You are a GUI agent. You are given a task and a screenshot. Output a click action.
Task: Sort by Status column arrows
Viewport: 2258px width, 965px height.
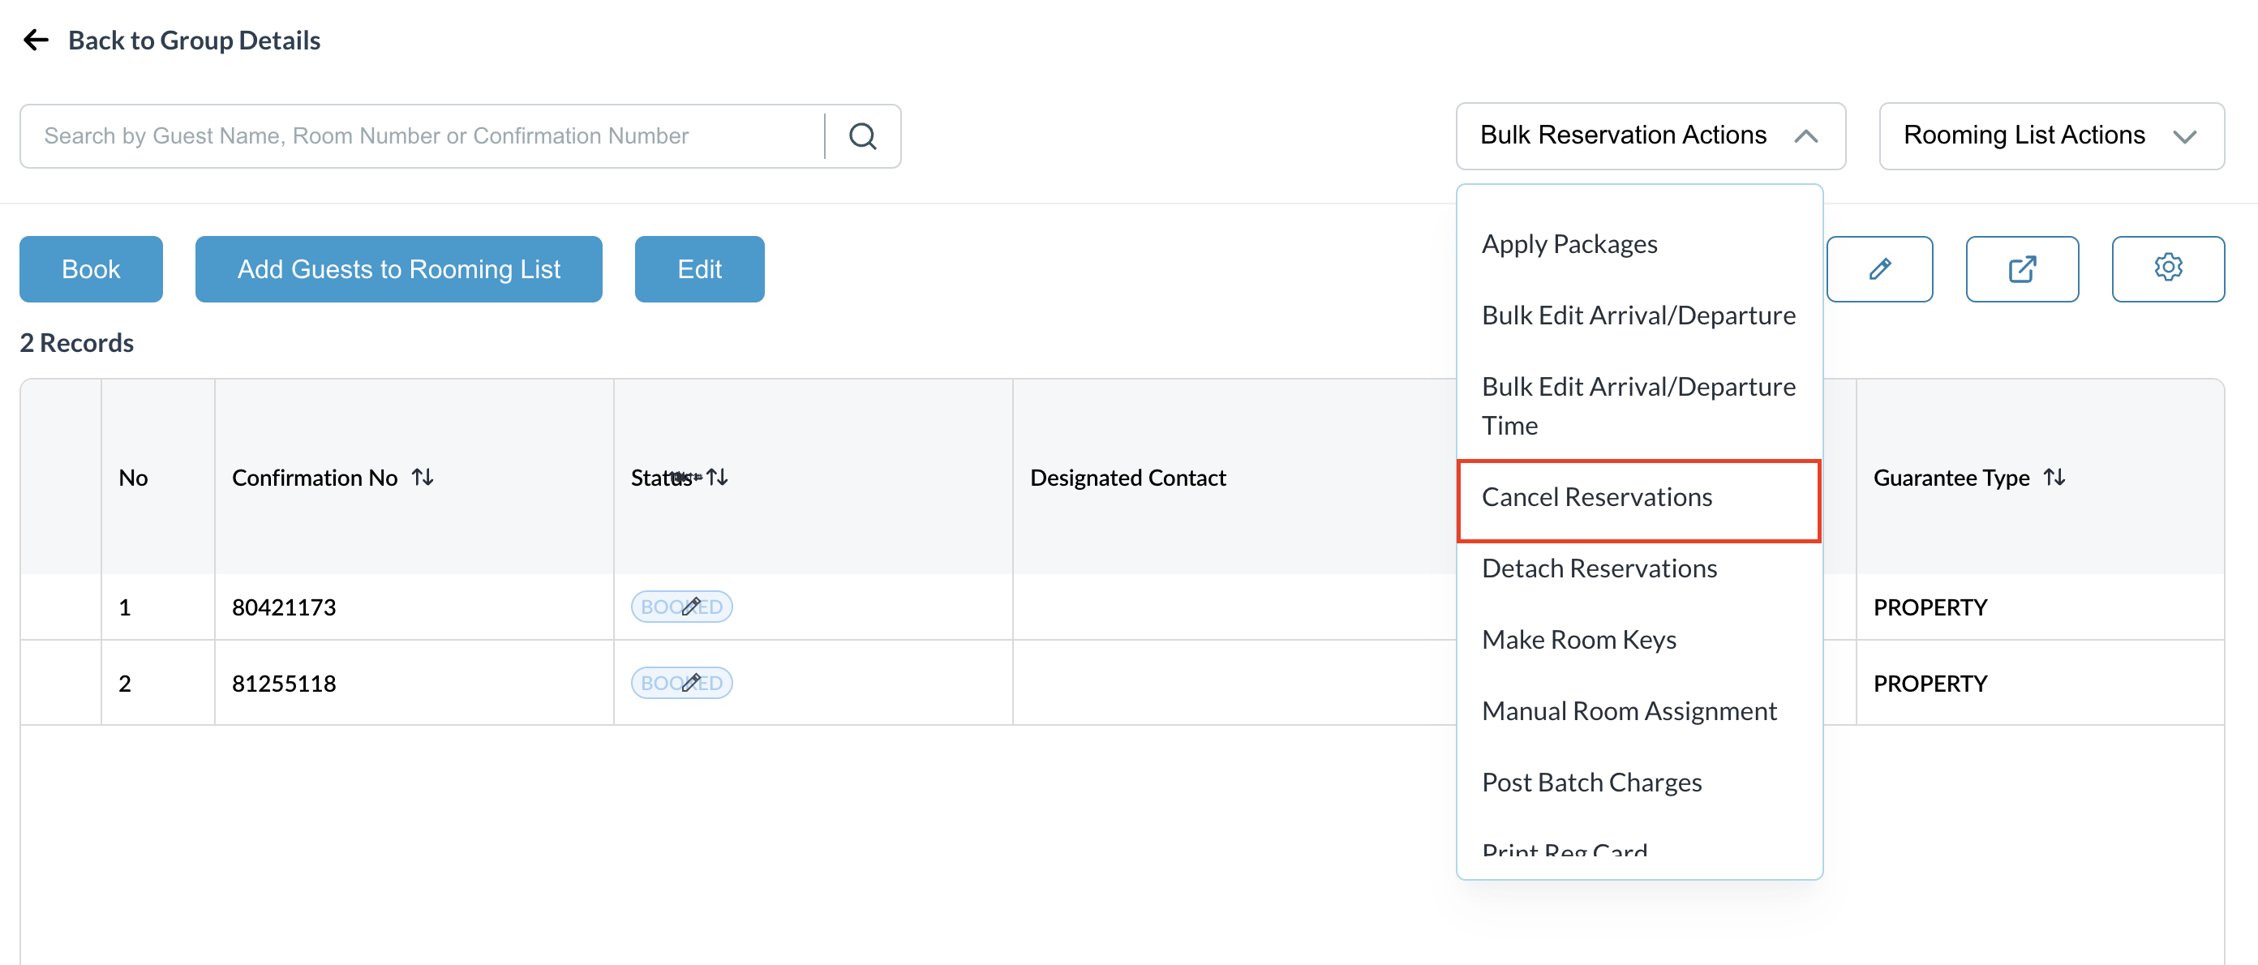click(x=718, y=478)
